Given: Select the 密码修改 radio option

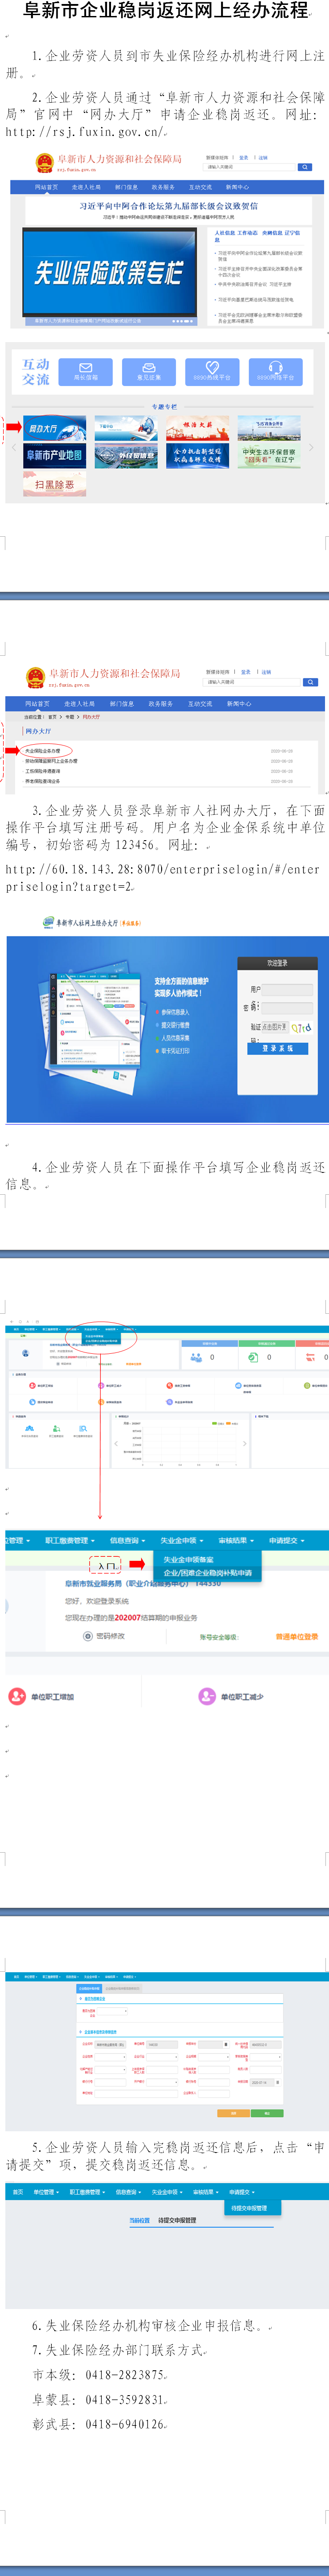Looking at the screenshot, I should coord(88,1636).
